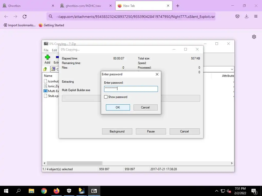Open the 7-Zip Edit menu
The height and width of the screenshot is (196, 262).
coord(54,50)
